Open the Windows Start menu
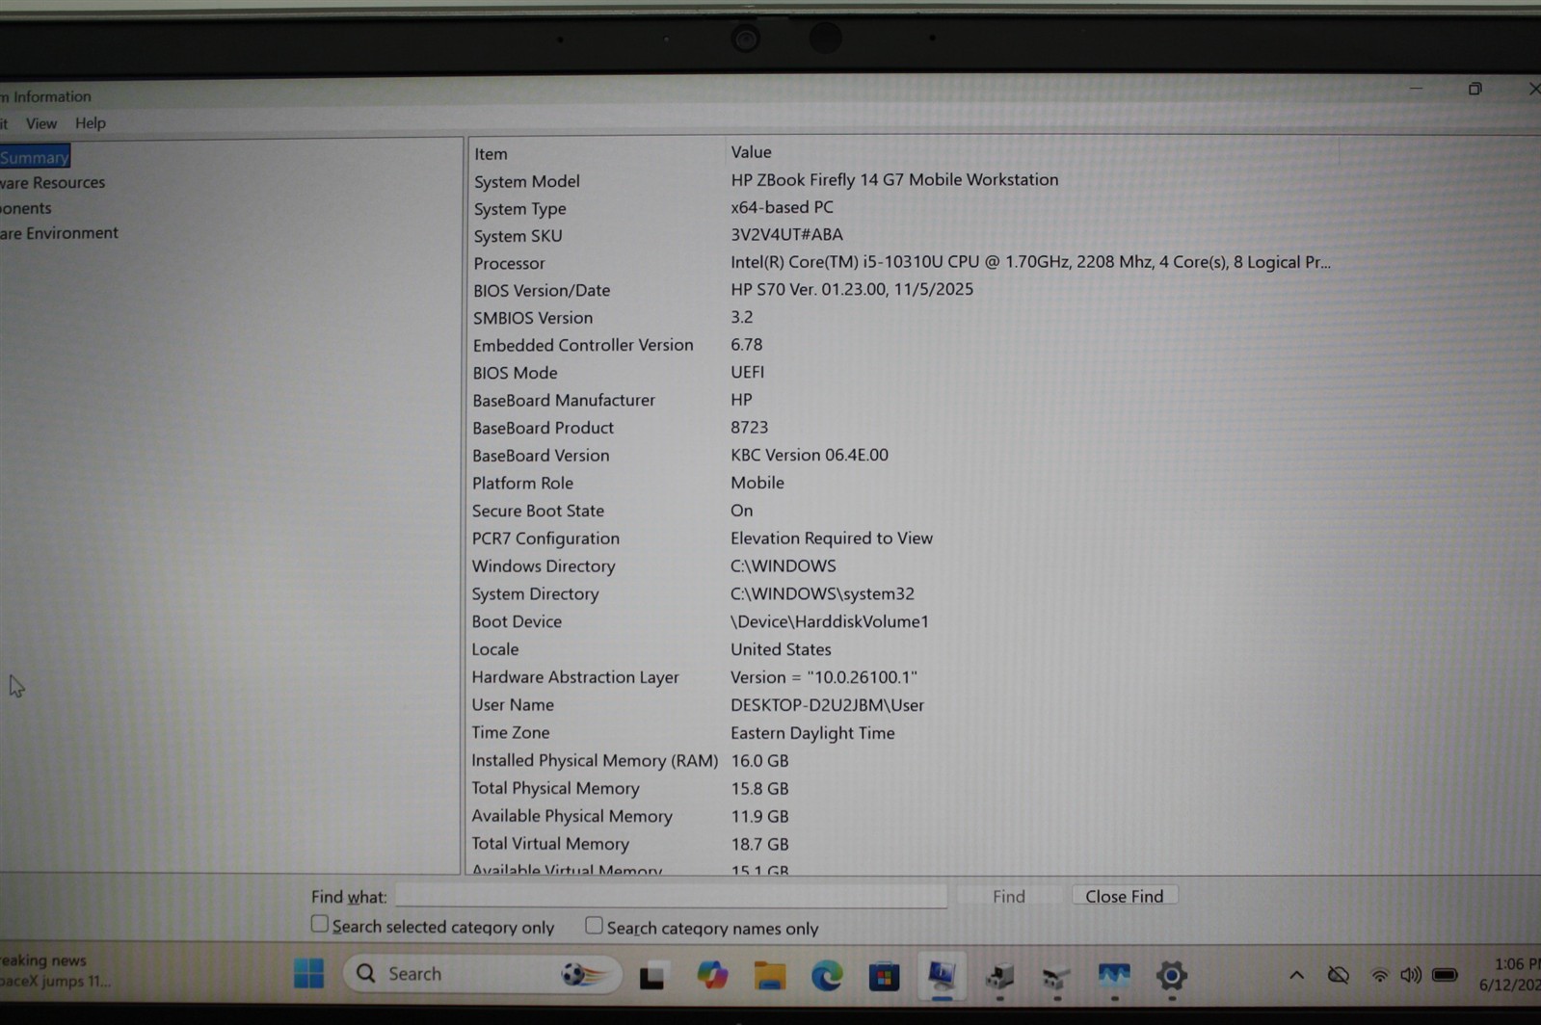The width and height of the screenshot is (1541, 1025). (308, 974)
